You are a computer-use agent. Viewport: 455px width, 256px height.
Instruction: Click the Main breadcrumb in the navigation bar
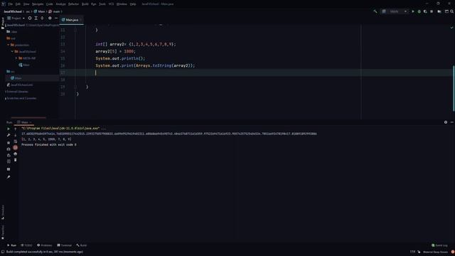[40, 11]
